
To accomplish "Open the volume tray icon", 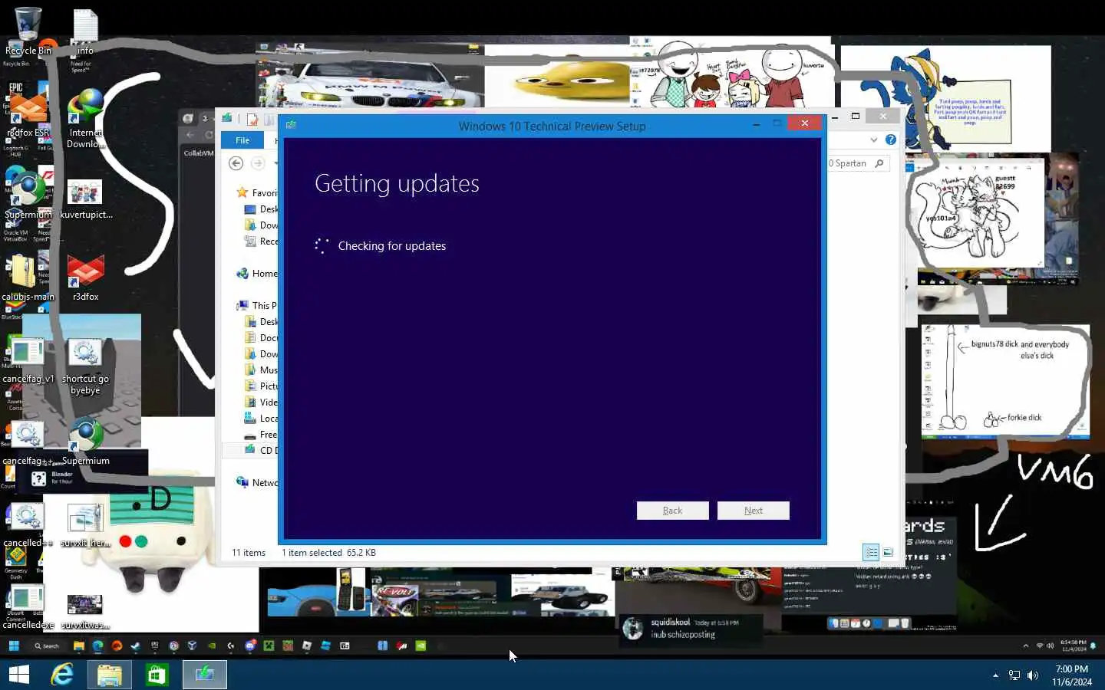I will click(1033, 675).
